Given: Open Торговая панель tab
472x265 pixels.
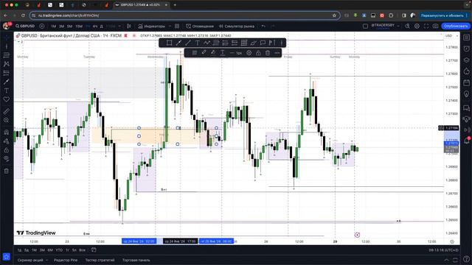Looking at the screenshot, I should 136,260.
